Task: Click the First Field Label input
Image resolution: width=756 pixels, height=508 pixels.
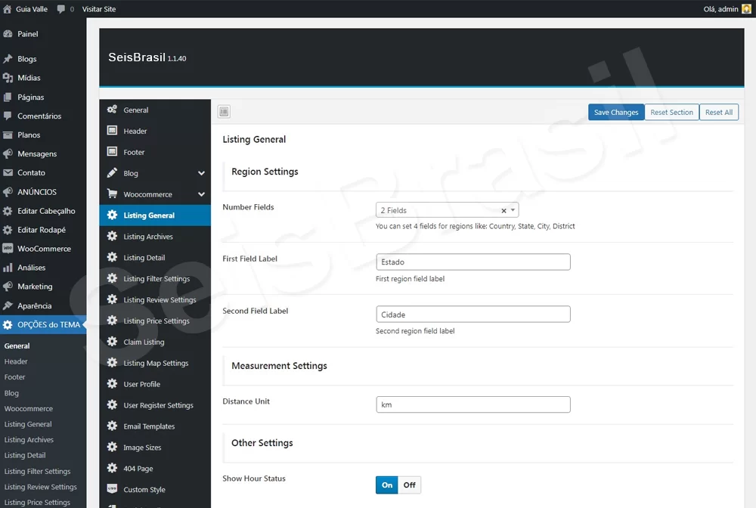Action: coord(472,262)
